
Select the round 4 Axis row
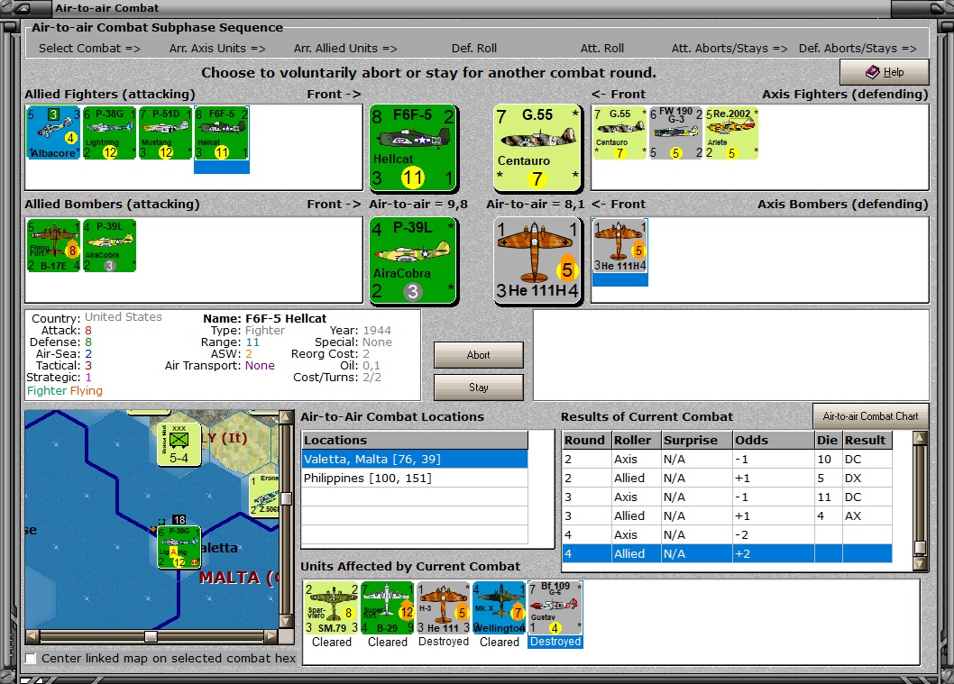[727, 534]
